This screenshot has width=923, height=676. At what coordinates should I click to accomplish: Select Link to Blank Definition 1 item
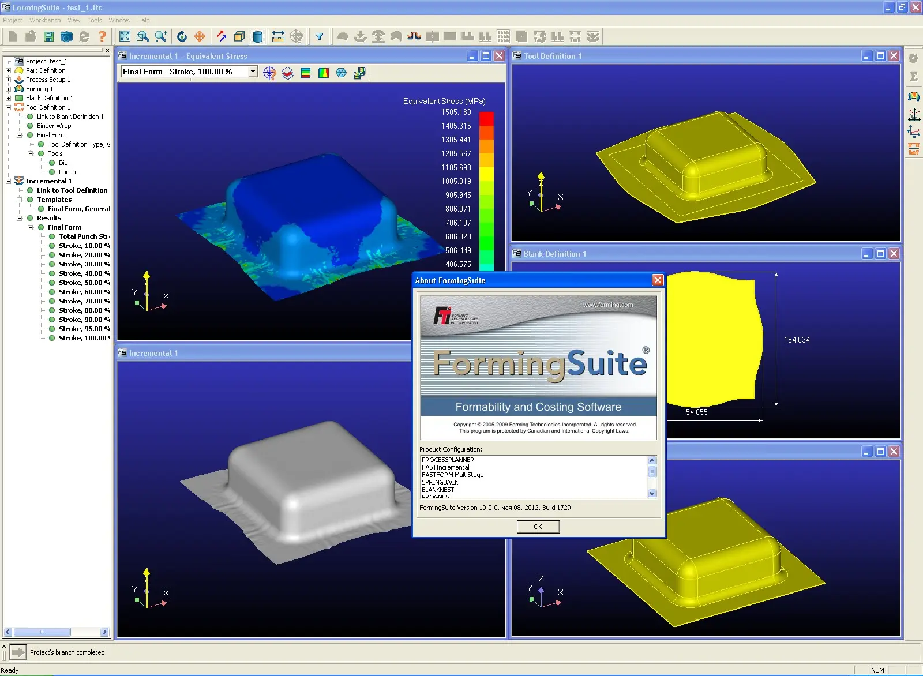[x=70, y=117]
